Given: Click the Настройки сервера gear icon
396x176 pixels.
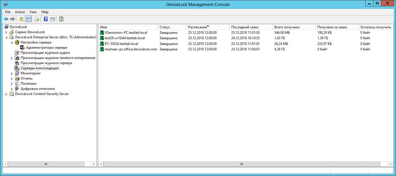Looking at the screenshot, I should pyautogui.click(x=17, y=42).
